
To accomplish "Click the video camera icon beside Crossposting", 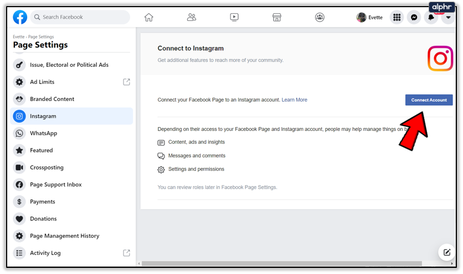I will (19, 167).
